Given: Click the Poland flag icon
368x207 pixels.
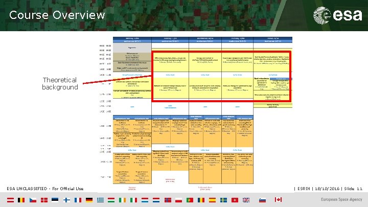Looking at the screenshot, I should (x=178, y=200).
